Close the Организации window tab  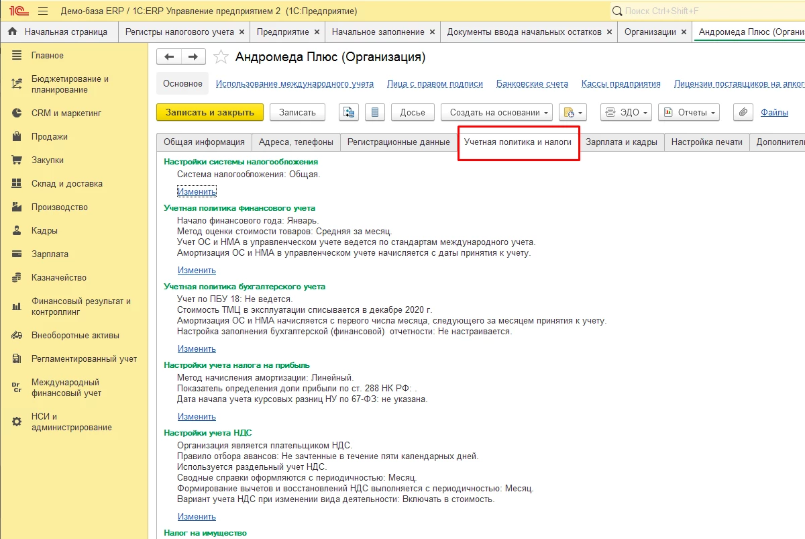coord(684,32)
